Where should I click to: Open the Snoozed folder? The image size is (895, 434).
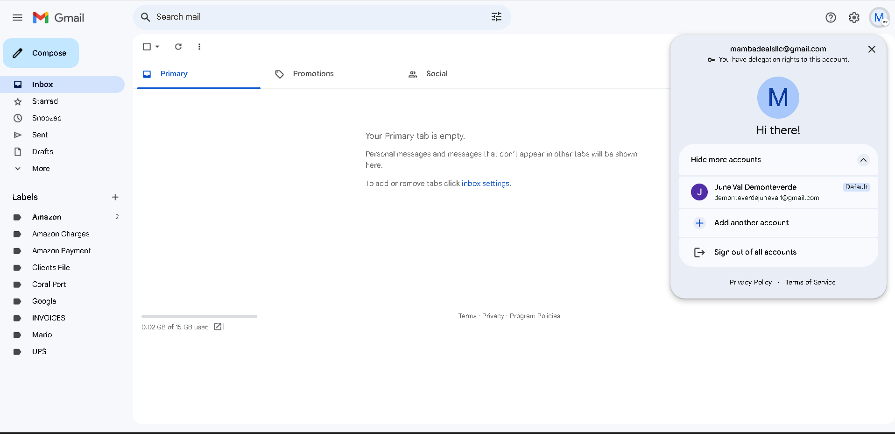tap(62, 118)
